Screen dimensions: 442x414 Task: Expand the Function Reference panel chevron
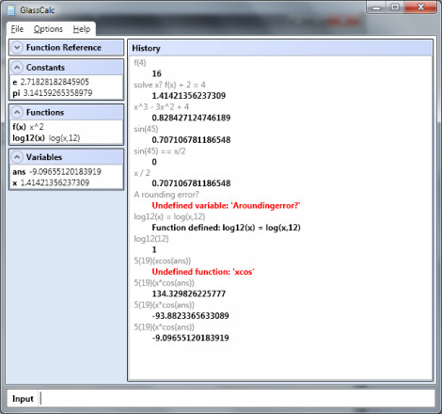pos(17,48)
